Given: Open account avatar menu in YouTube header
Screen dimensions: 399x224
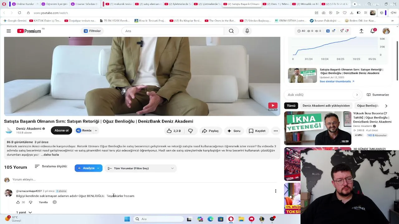Looking at the screenshot, I should (386, 31).
